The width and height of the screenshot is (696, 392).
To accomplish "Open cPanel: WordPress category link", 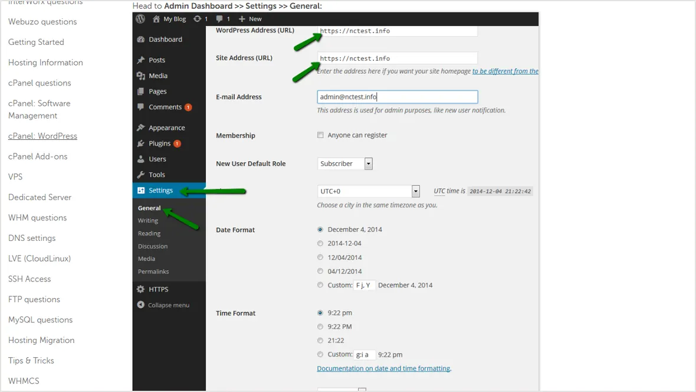I will 42,136.
